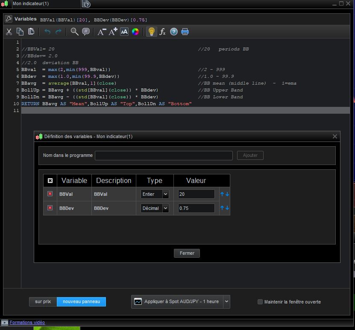Expand the Appliquer à chart dropdown arrow
Viewport: 355px width, 330px height.
226,302
